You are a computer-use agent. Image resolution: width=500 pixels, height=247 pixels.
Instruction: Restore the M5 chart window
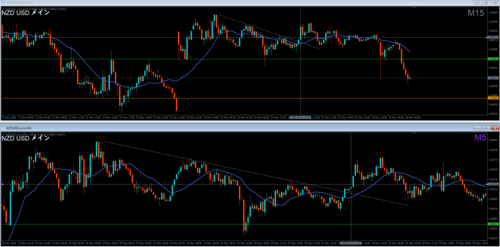[x=486, y=128]
